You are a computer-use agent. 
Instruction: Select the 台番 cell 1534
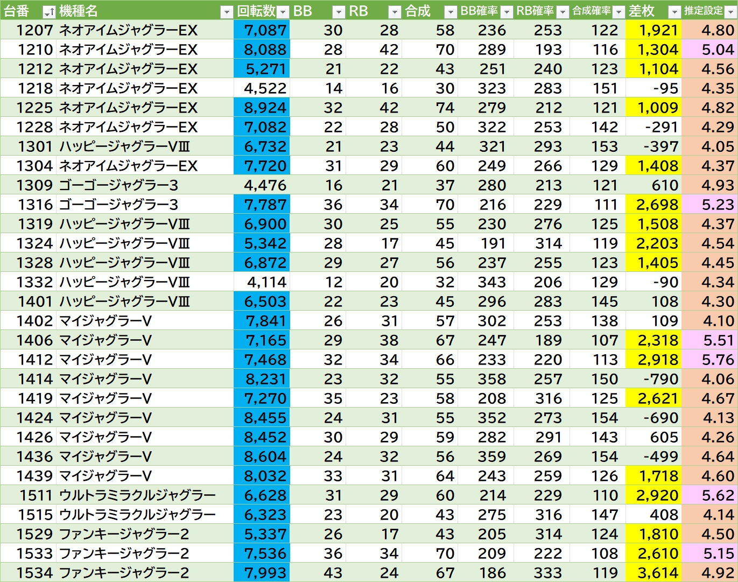coord(28,573)
